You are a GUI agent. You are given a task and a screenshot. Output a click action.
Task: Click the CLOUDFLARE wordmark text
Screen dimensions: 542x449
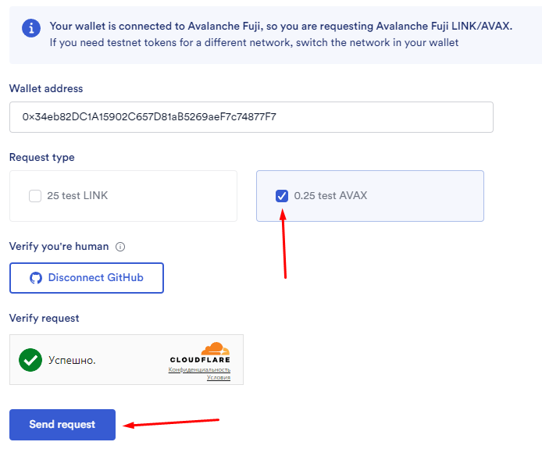(199, 360)
